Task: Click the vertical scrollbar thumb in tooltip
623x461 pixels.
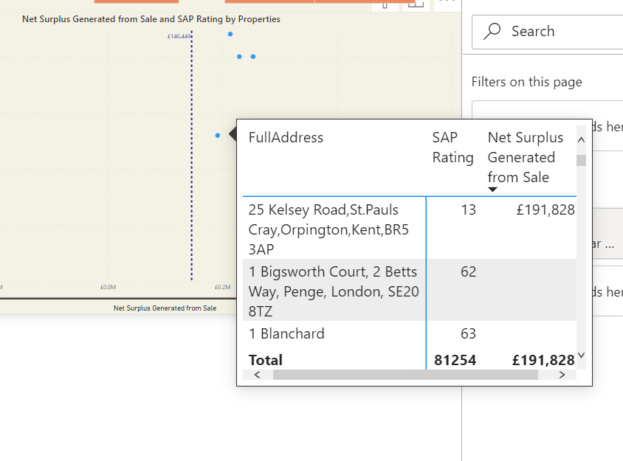Action: pos(581,160)
